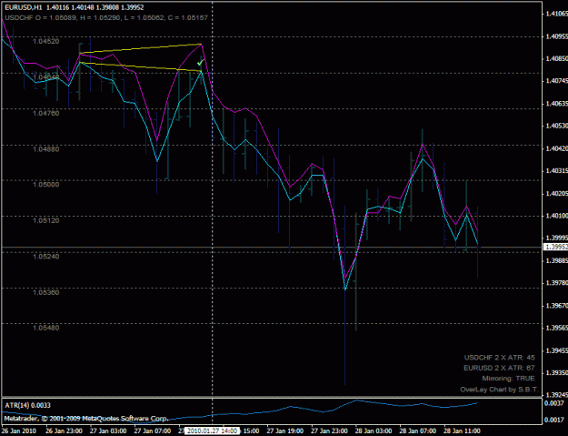Click ATR scale value 0.0017
This screenshot has width=568, height=436.
click(x=554, y=420)
